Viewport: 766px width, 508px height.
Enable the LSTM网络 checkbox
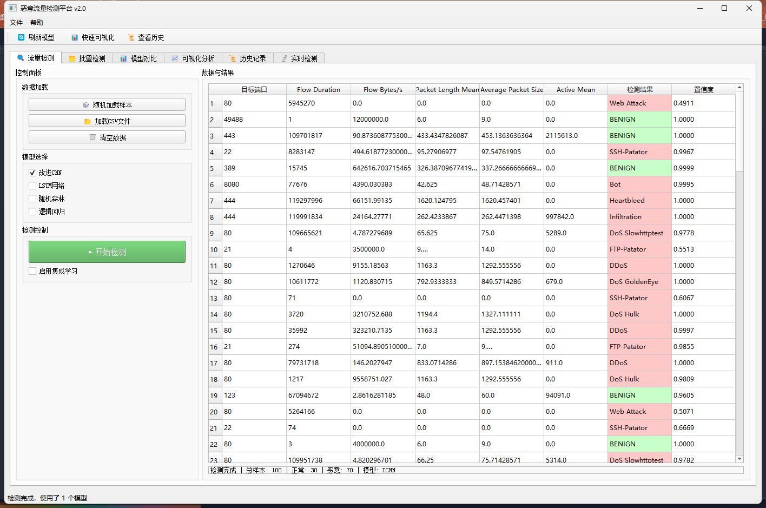point(32,186)
